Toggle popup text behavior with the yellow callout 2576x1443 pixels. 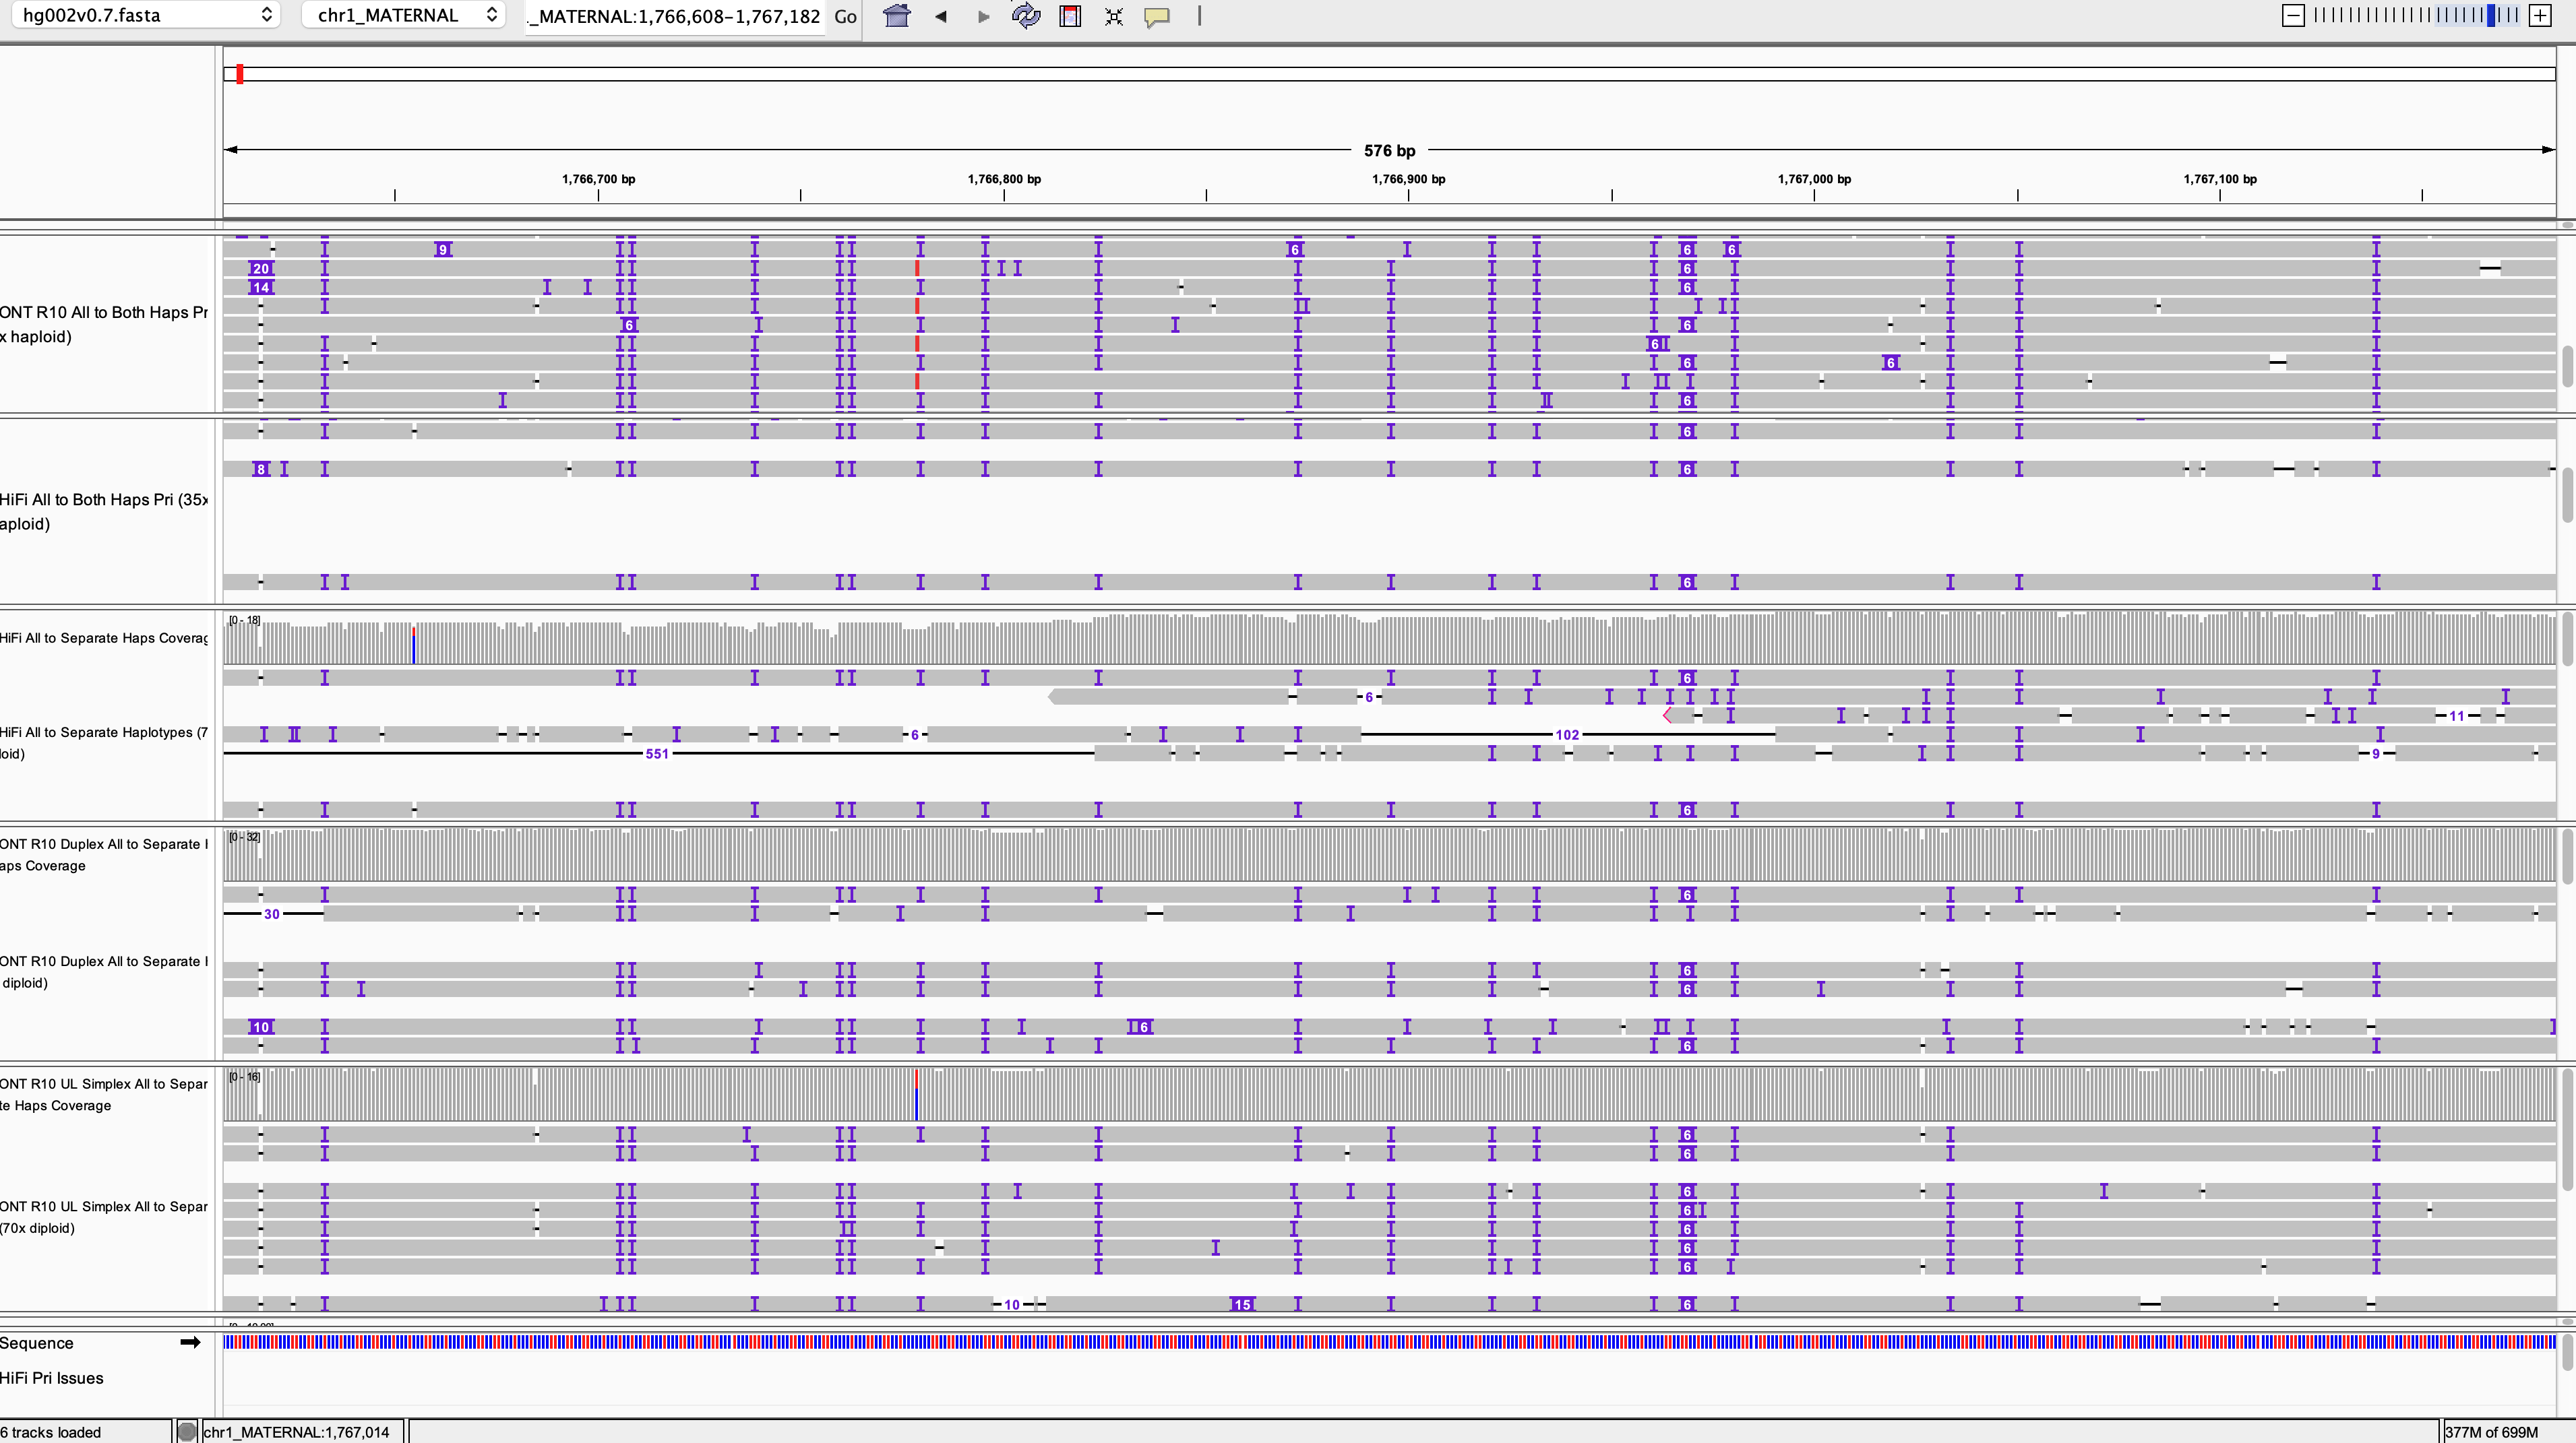1158,17
